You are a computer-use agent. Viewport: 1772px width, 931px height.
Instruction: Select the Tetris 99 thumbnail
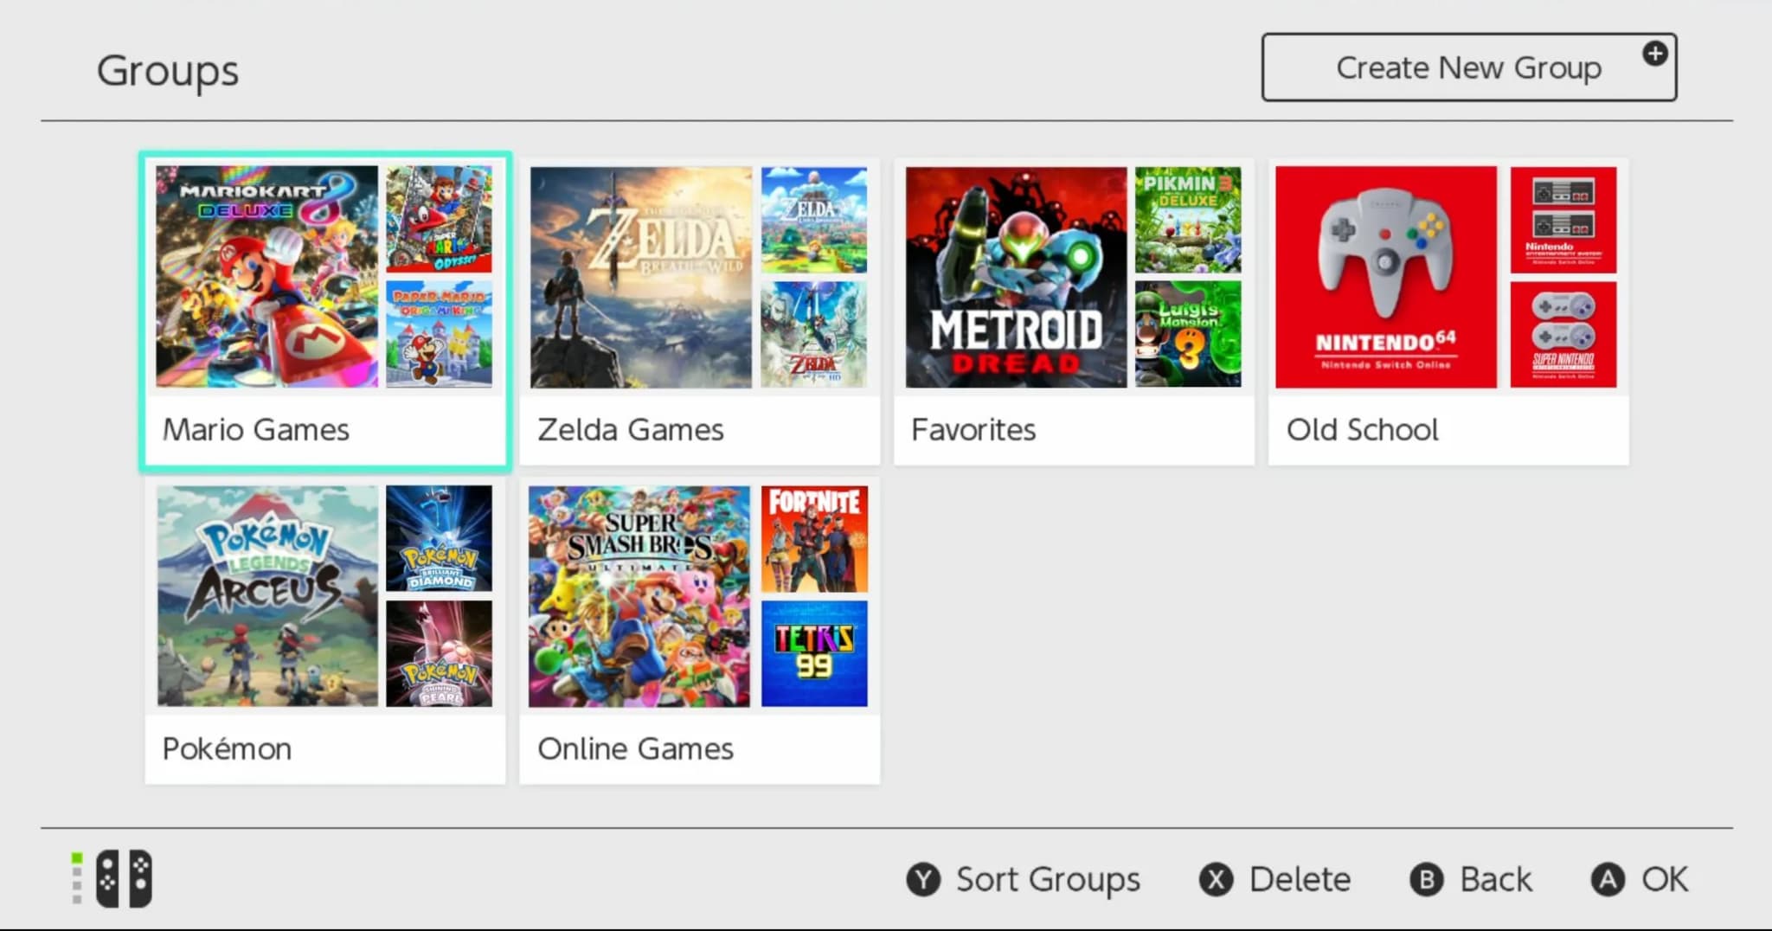(813, 653)
